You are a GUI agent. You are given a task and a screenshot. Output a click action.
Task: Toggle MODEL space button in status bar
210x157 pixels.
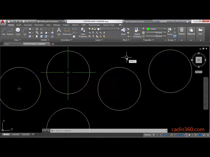148,135
